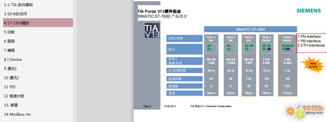Open chapter "12 高速计数"
The width and height of the screenshot is (327, 122).
pyautogui.click(x=14, y=96)
